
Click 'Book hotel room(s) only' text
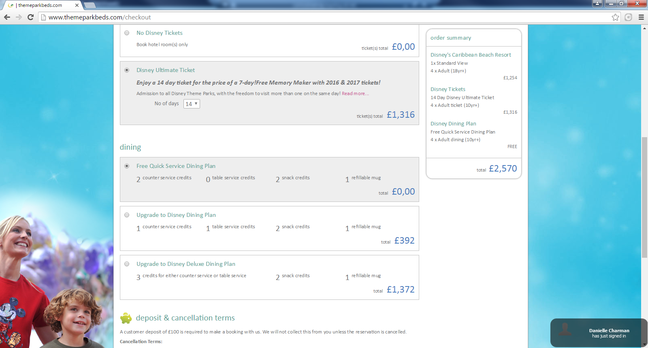tap(162, 45)
